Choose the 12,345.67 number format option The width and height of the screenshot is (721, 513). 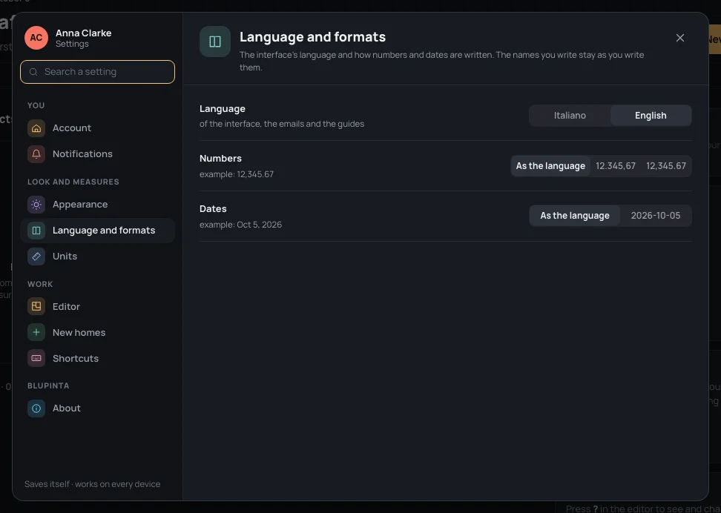666,166
